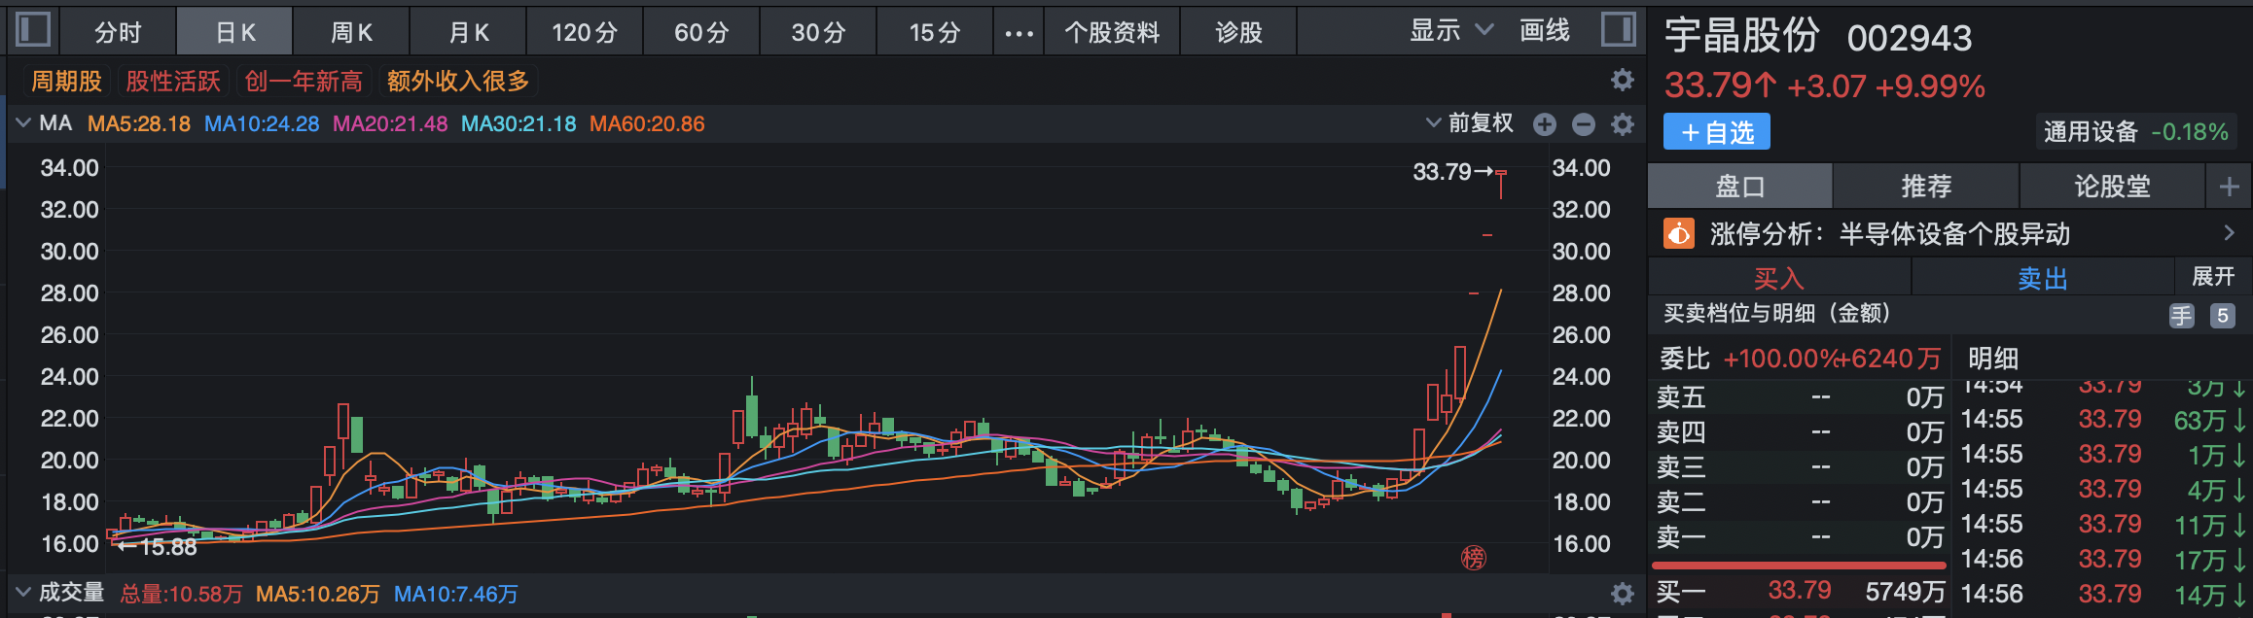2253x618 pixels.
Task: Toggle the right sidebar panel icon
Action: pyautogui.click(x=1618, y=30)
